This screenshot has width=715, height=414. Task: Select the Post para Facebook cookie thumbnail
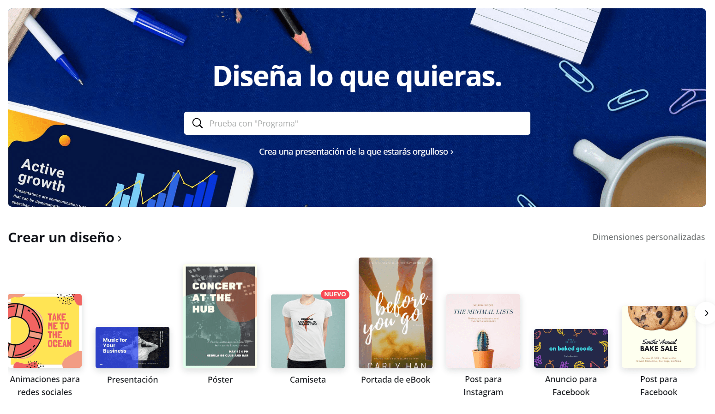pyautogui.click(x=659, y=337)
